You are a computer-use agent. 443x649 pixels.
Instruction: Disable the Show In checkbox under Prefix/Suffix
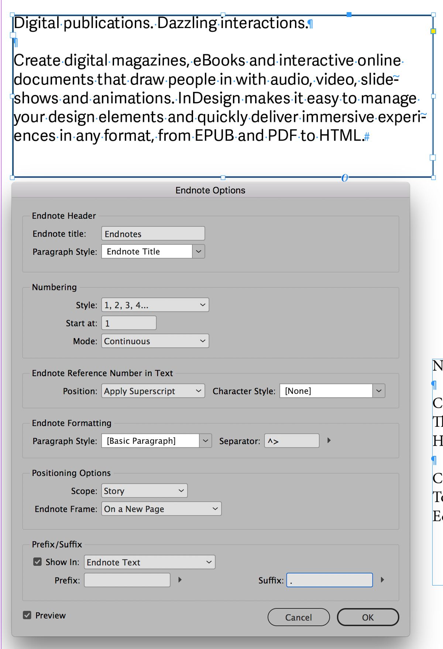[37, 562]
